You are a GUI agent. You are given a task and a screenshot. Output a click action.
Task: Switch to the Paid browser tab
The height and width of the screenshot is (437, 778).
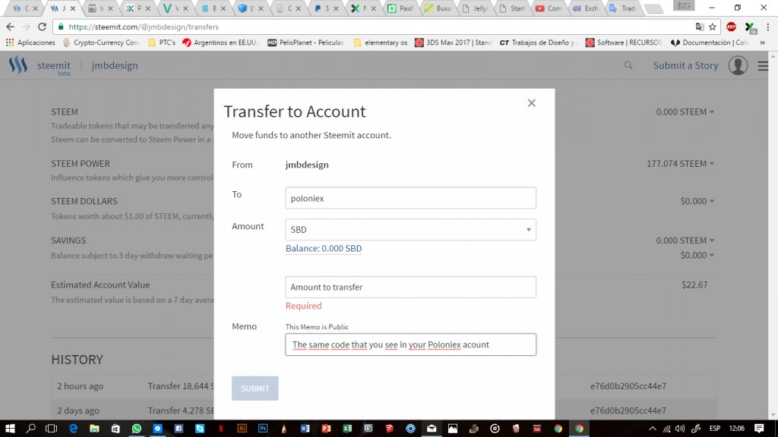[x=401, y=8]
